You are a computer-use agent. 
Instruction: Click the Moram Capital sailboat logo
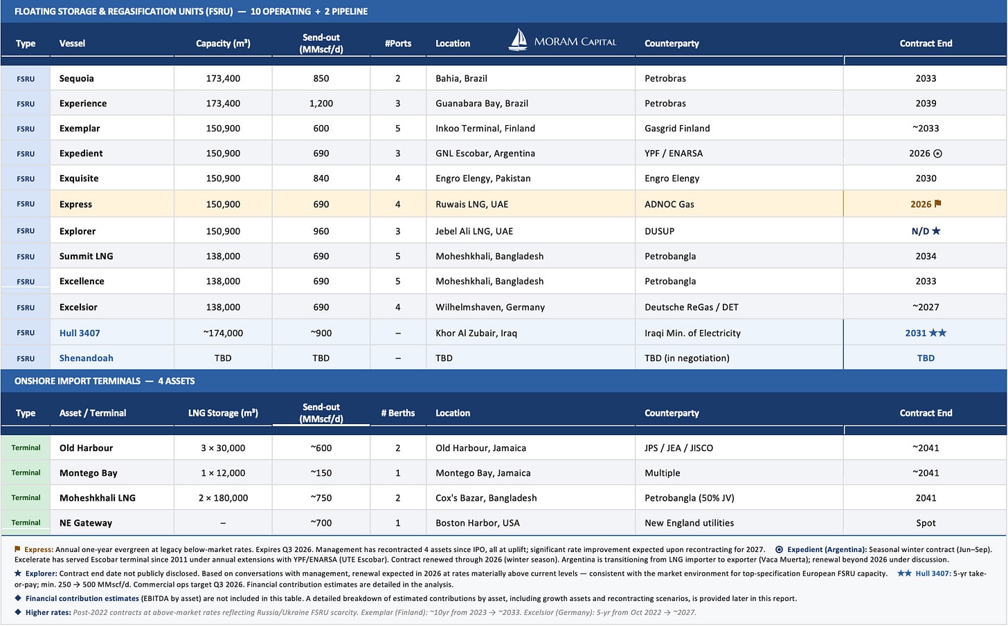point(518,40)
